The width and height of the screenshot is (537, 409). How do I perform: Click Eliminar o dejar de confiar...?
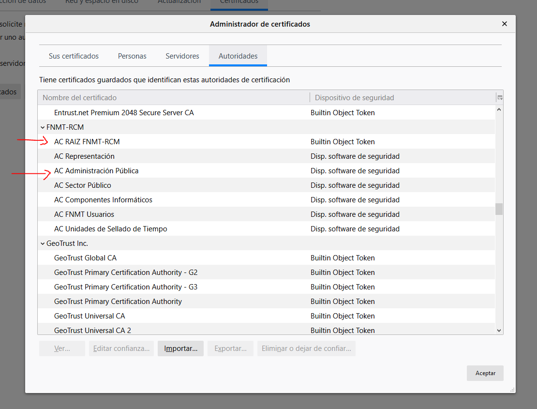point(306,348)
